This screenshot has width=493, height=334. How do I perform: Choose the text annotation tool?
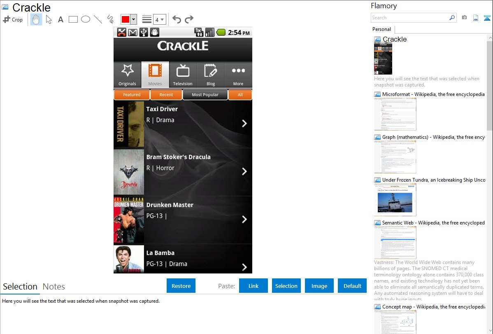click(x=60, y=19)
